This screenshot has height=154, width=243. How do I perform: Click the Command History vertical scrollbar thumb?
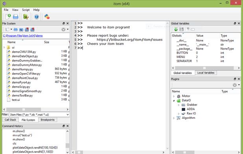tap(67, 145)
